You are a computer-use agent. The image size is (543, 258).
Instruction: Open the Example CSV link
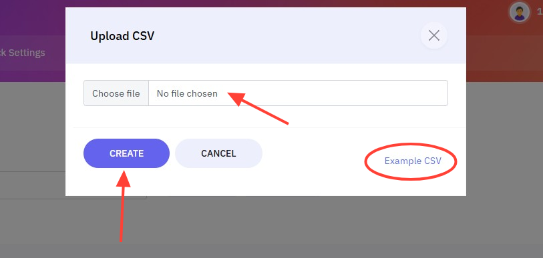[x=413, y=161]
